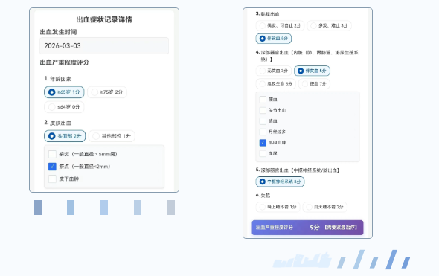Check the 瘀斑 (一般直径>5mm) checkbox
This screenshot has width=439, height=276.
(x=52, y=154)
